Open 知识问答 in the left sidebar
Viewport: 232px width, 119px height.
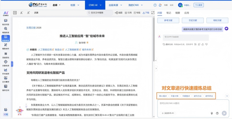click(x=6, y=22)
